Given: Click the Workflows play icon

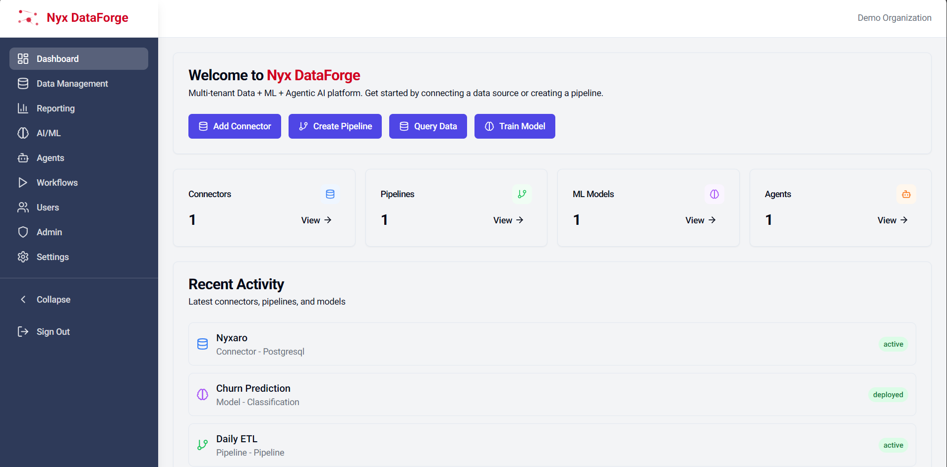Looking at the screenshot, I should (x=23, y=182).
